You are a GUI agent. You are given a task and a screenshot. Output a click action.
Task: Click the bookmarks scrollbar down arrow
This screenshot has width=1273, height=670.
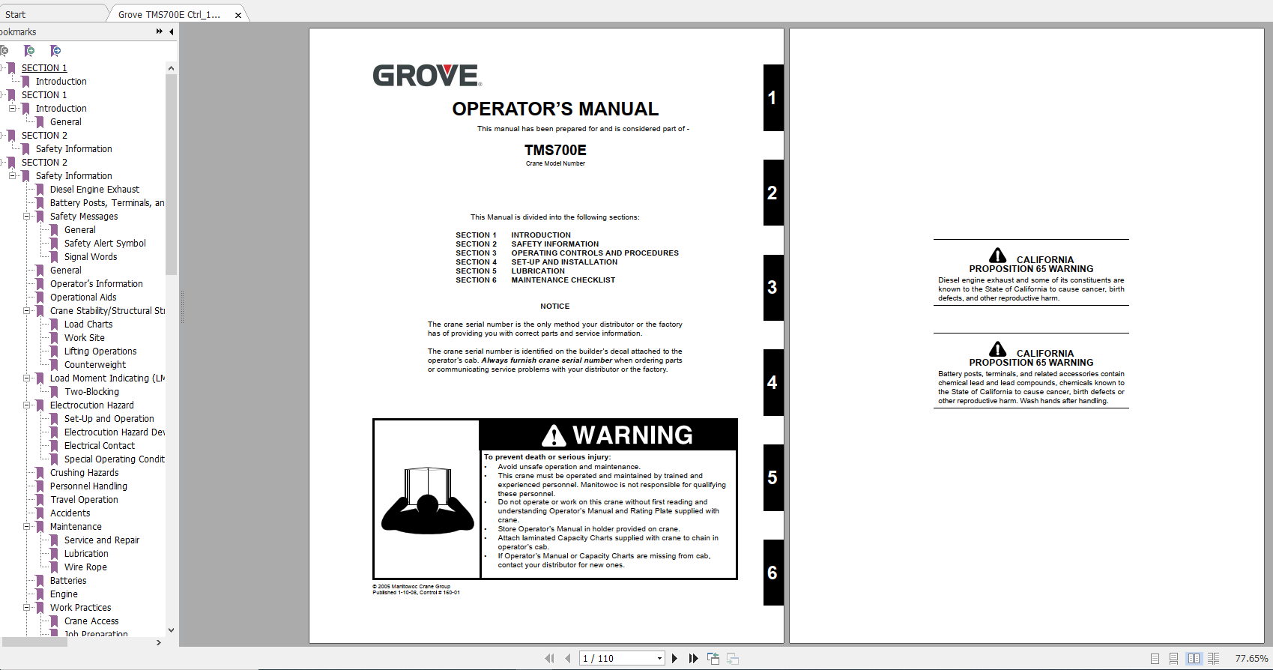click(171, 630)
